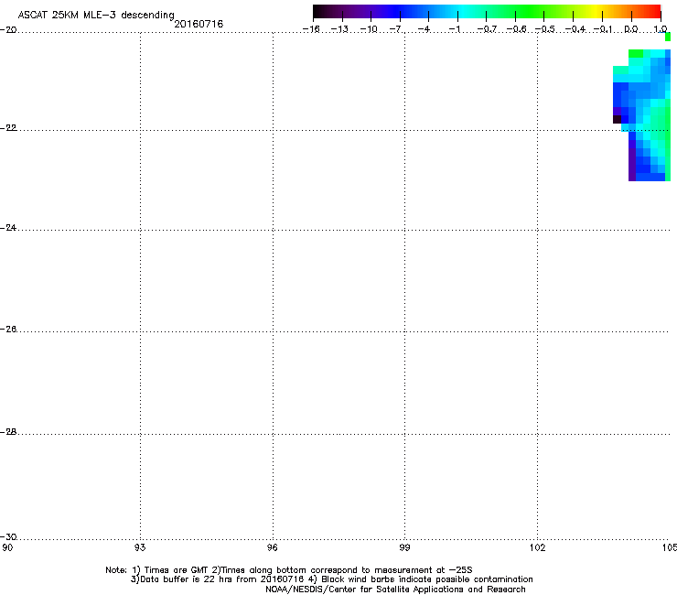Select the -0.5 color scale label

(545, 29)
